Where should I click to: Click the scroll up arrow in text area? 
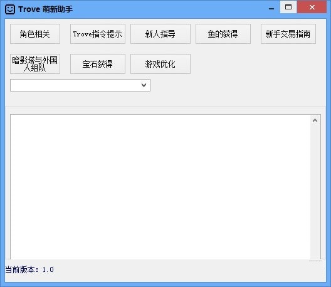[x=315, y=120]
